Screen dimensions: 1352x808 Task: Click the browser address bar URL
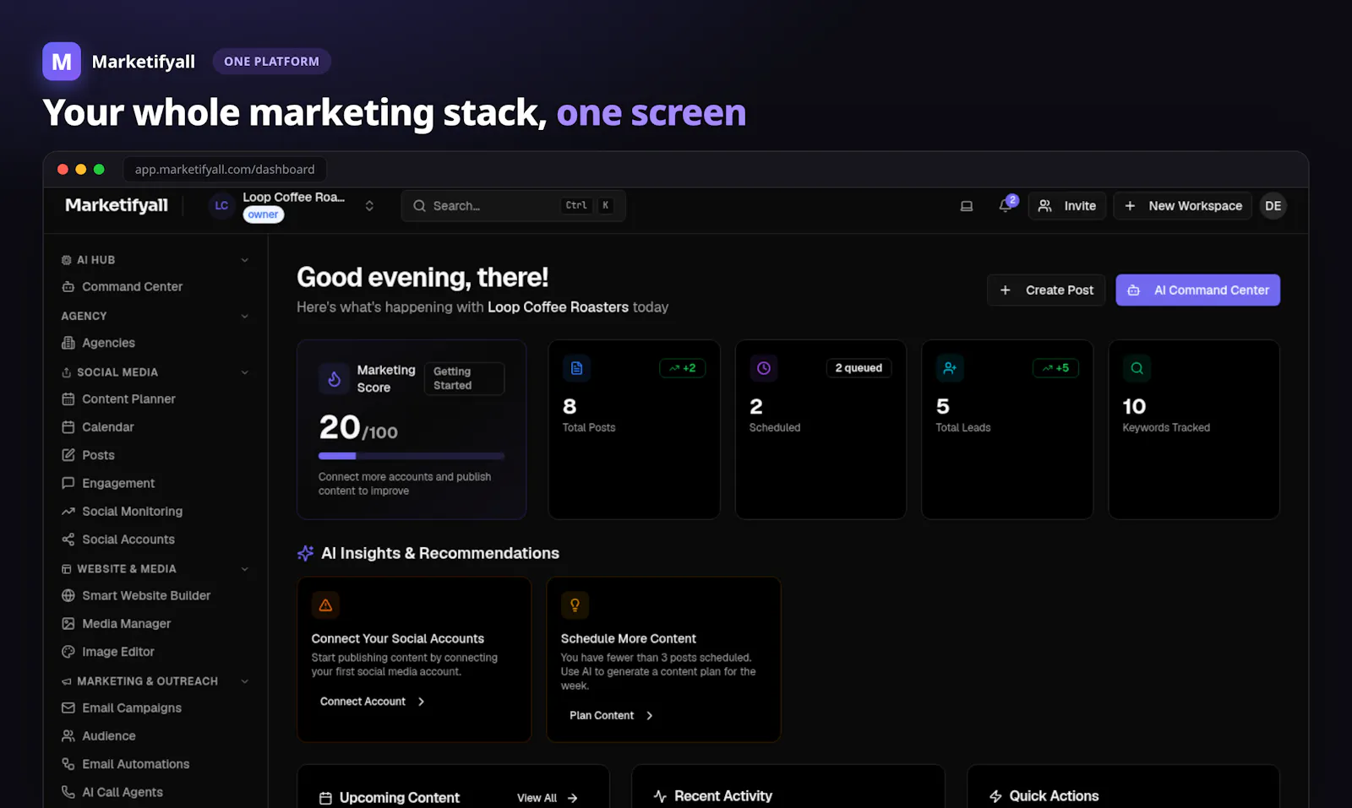point(225,170)
